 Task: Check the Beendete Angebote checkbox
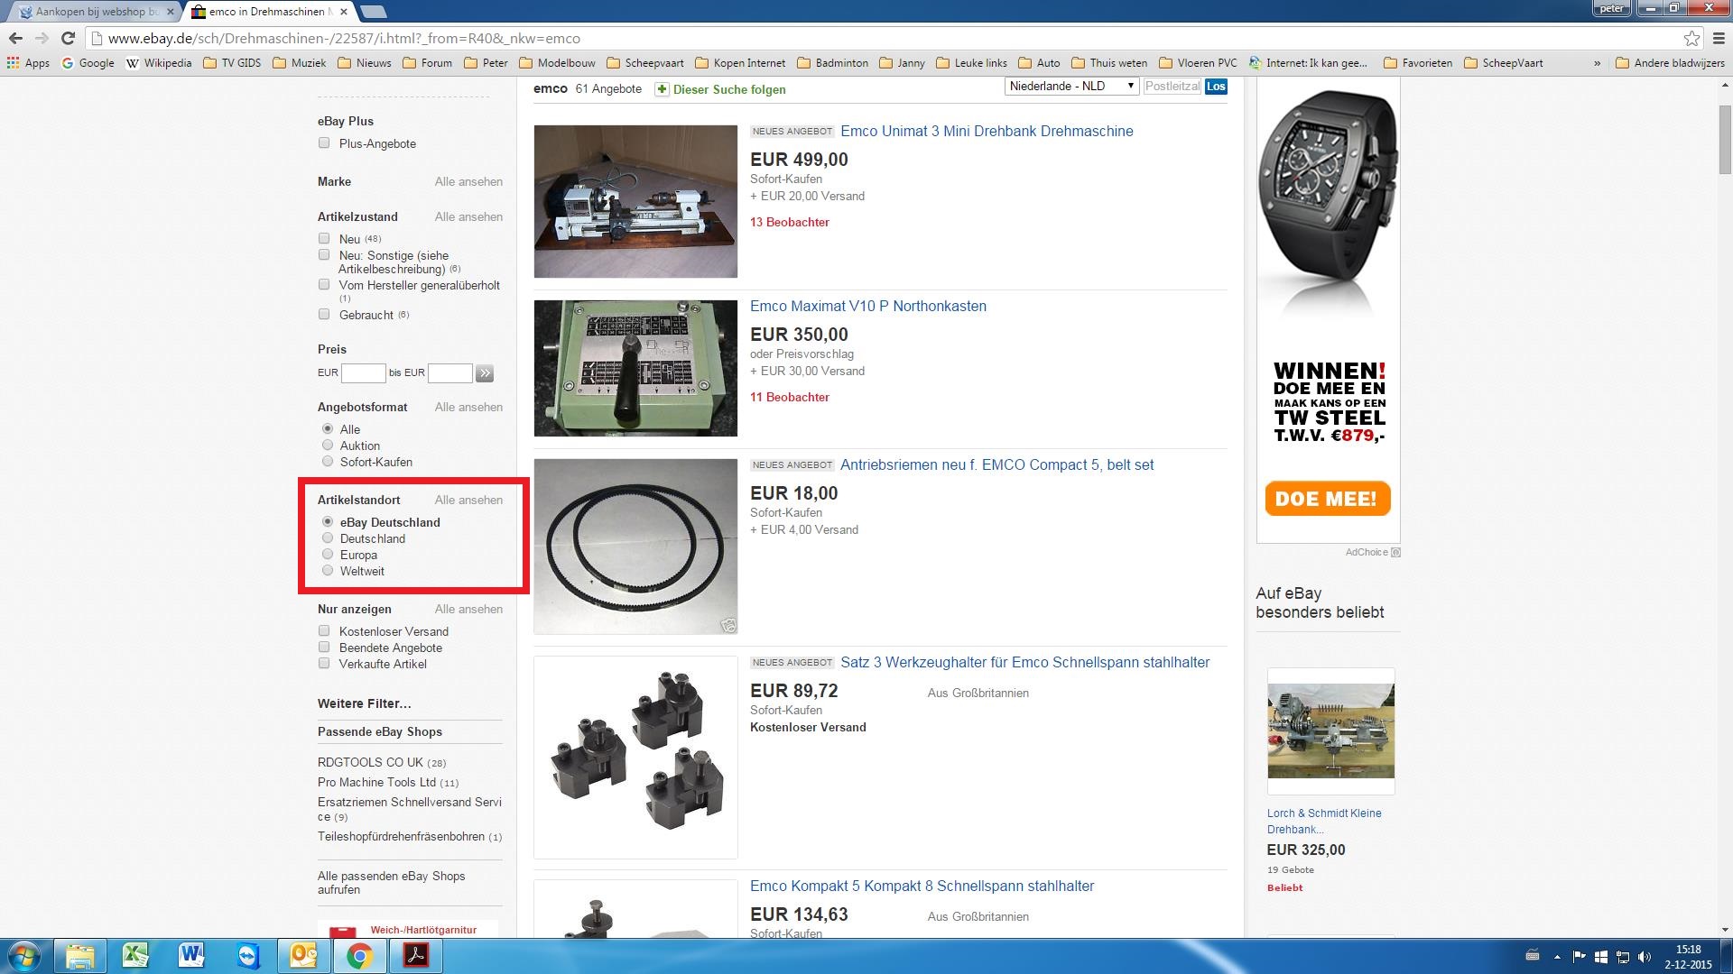point(324,647)
